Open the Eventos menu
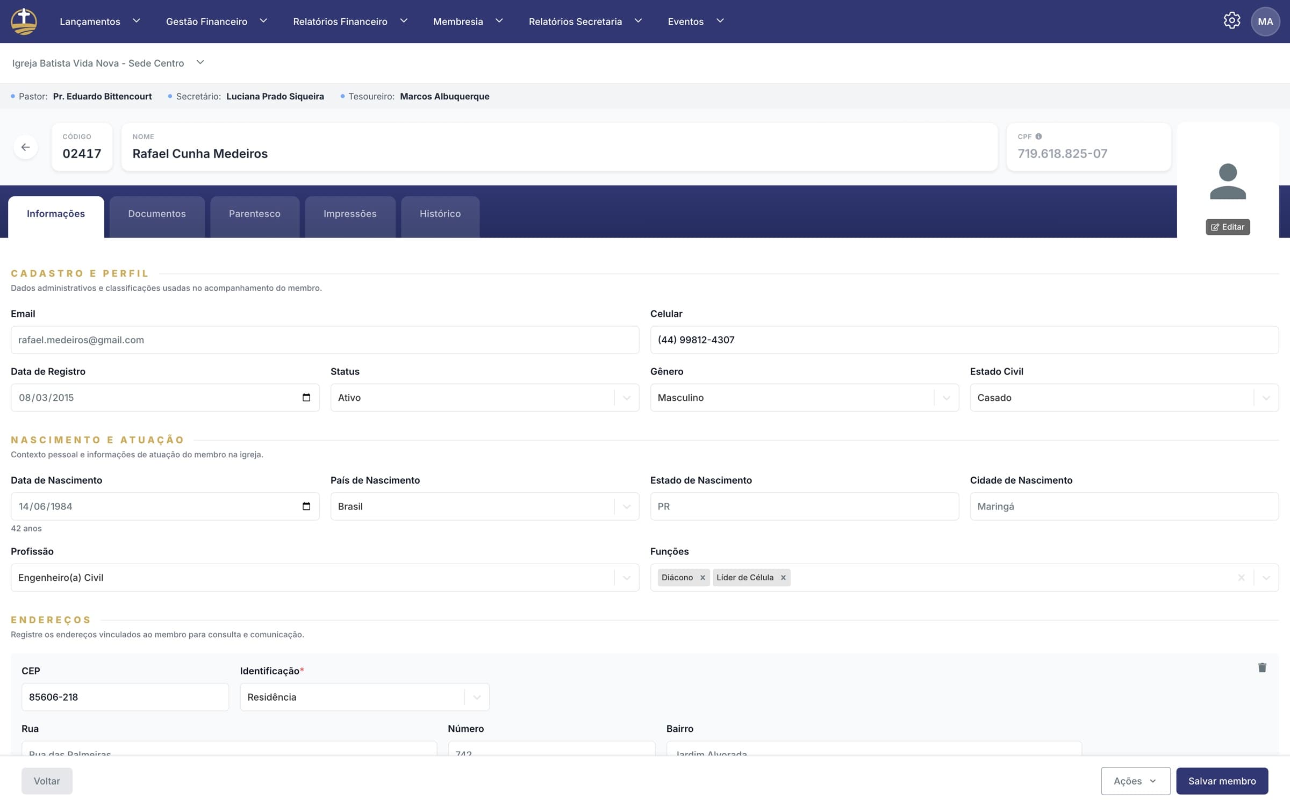This screenshot has width=1290, height=806. click(x=696, y=21)
